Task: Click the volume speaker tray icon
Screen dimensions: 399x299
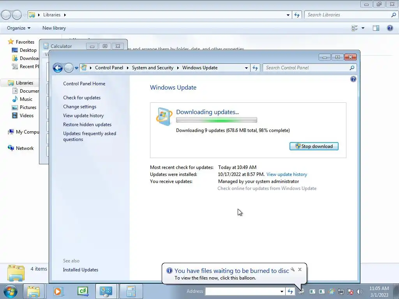Action: [x=359, y=292]
